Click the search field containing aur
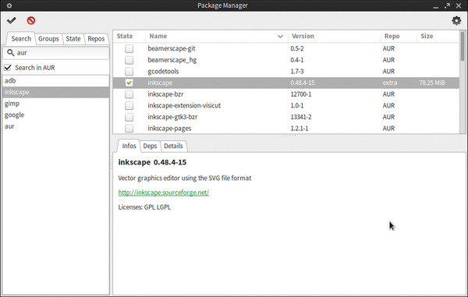468x297 pixels. pyautogui.click(x=56, y=53)
